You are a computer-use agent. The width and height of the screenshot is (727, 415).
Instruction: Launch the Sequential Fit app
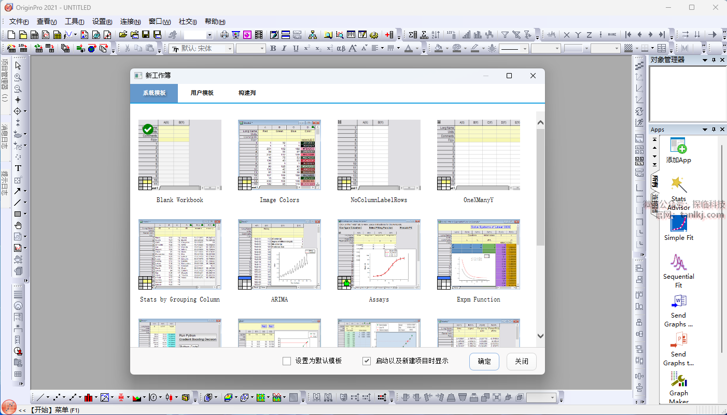click(x=678, y=262)
